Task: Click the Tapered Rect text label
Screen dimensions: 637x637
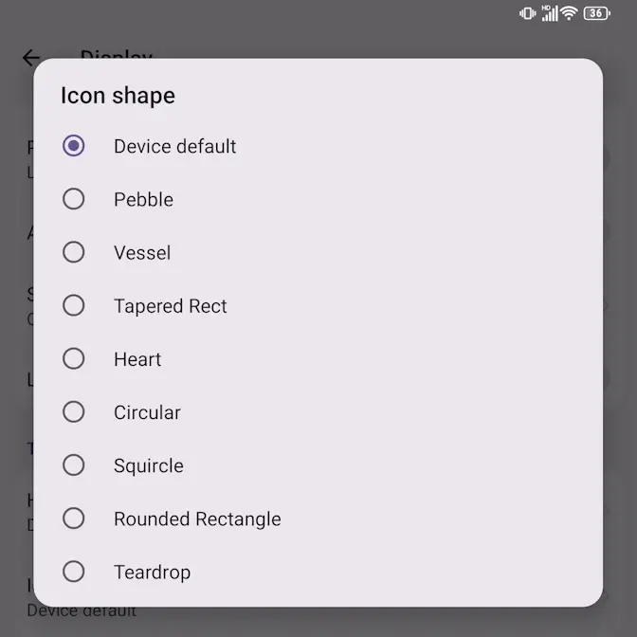Action: click(x=171, y=306)
